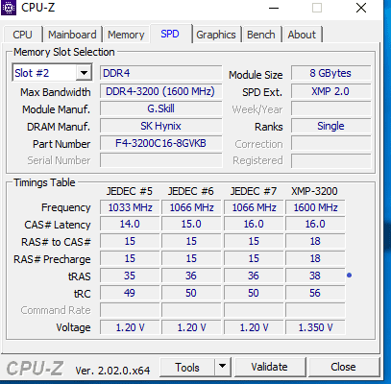The height and width of the screenshot is (384, 391).
Task: Minimize the CPU-Z window
Action: (x=274, y=8)
